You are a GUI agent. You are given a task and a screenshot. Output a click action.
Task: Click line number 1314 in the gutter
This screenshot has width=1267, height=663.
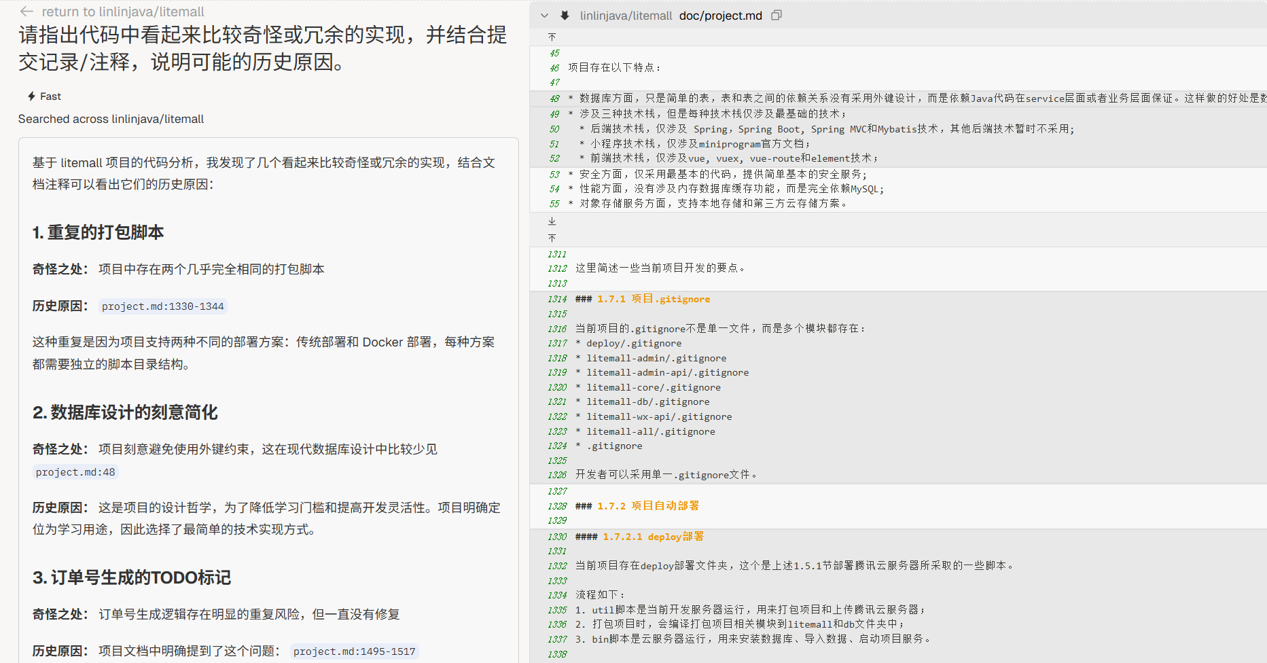pos(557,299)
